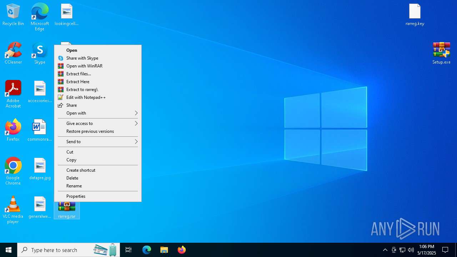Select the commonra Word document icon
Screen dimensions: 457x257
click(x=40, y=131)
